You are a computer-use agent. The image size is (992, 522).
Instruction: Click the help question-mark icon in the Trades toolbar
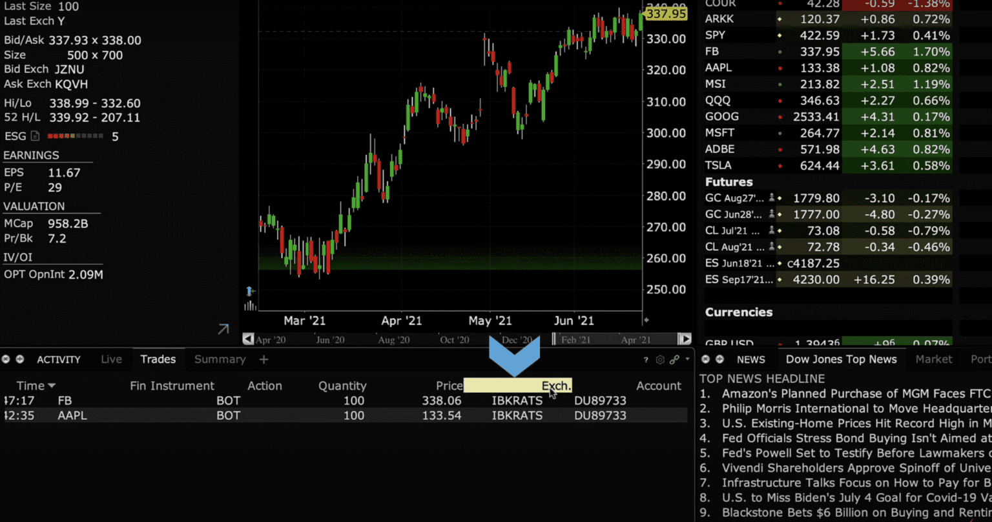pos(645,359)
